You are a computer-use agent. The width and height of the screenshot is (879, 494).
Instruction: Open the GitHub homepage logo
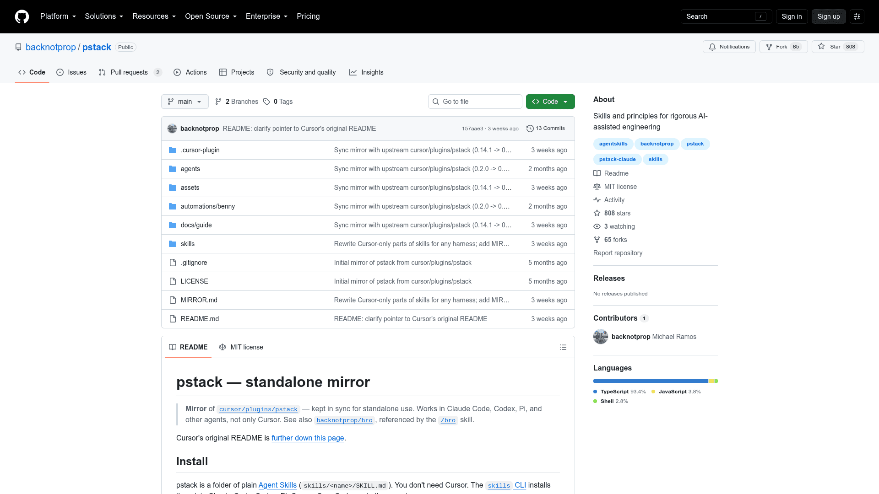(22, 16)
